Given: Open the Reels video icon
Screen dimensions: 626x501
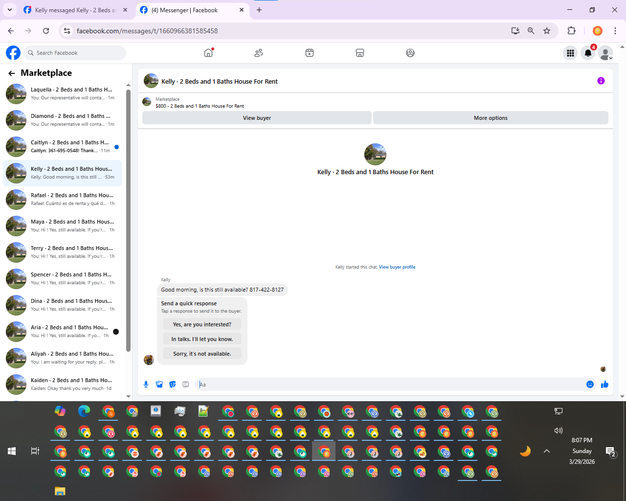Looking at the screenshot, I should [x=310, y=53].
